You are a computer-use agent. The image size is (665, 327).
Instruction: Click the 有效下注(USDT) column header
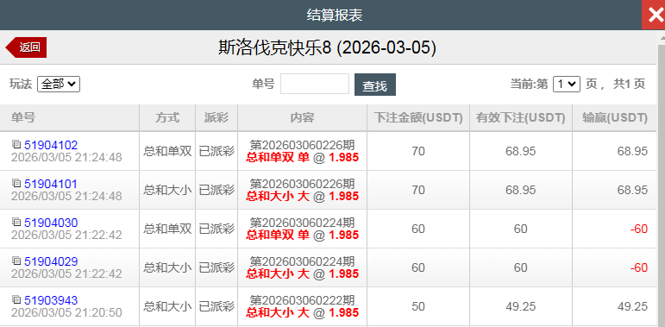[520, 117]
